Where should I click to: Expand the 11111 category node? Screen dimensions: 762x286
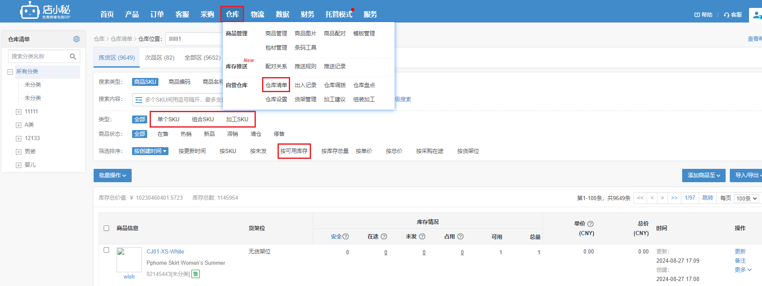pyautogui.click(x=18, y=112)
